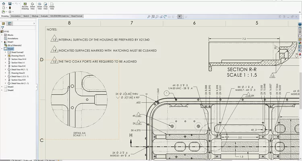
Task: Open the FeatureManager design tree tab icon
Action: 3,23
